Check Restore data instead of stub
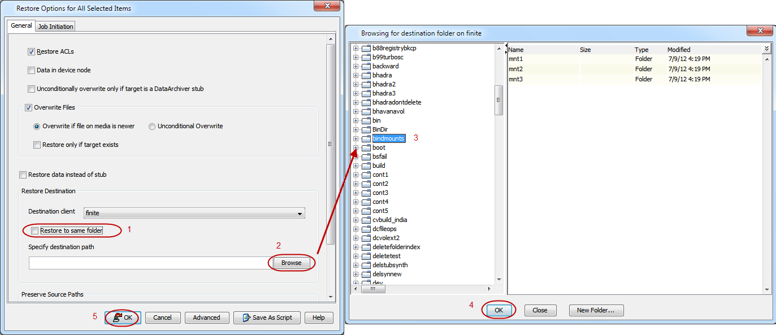Screen dimensions: 776x335 [x=23, y=175]
